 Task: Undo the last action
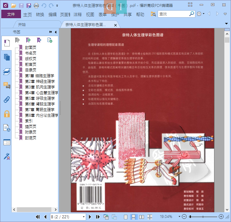click(x=44, y=6)
